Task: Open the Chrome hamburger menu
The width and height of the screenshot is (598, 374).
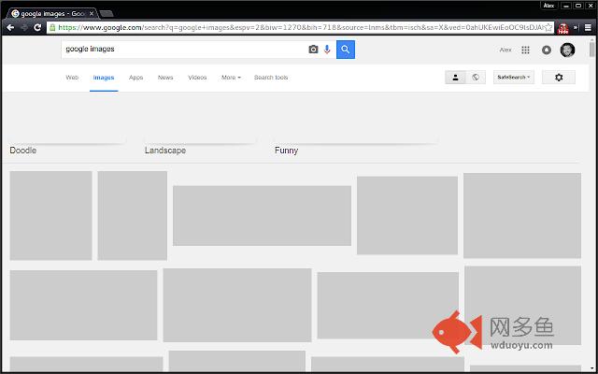Action: pos(588,28)
